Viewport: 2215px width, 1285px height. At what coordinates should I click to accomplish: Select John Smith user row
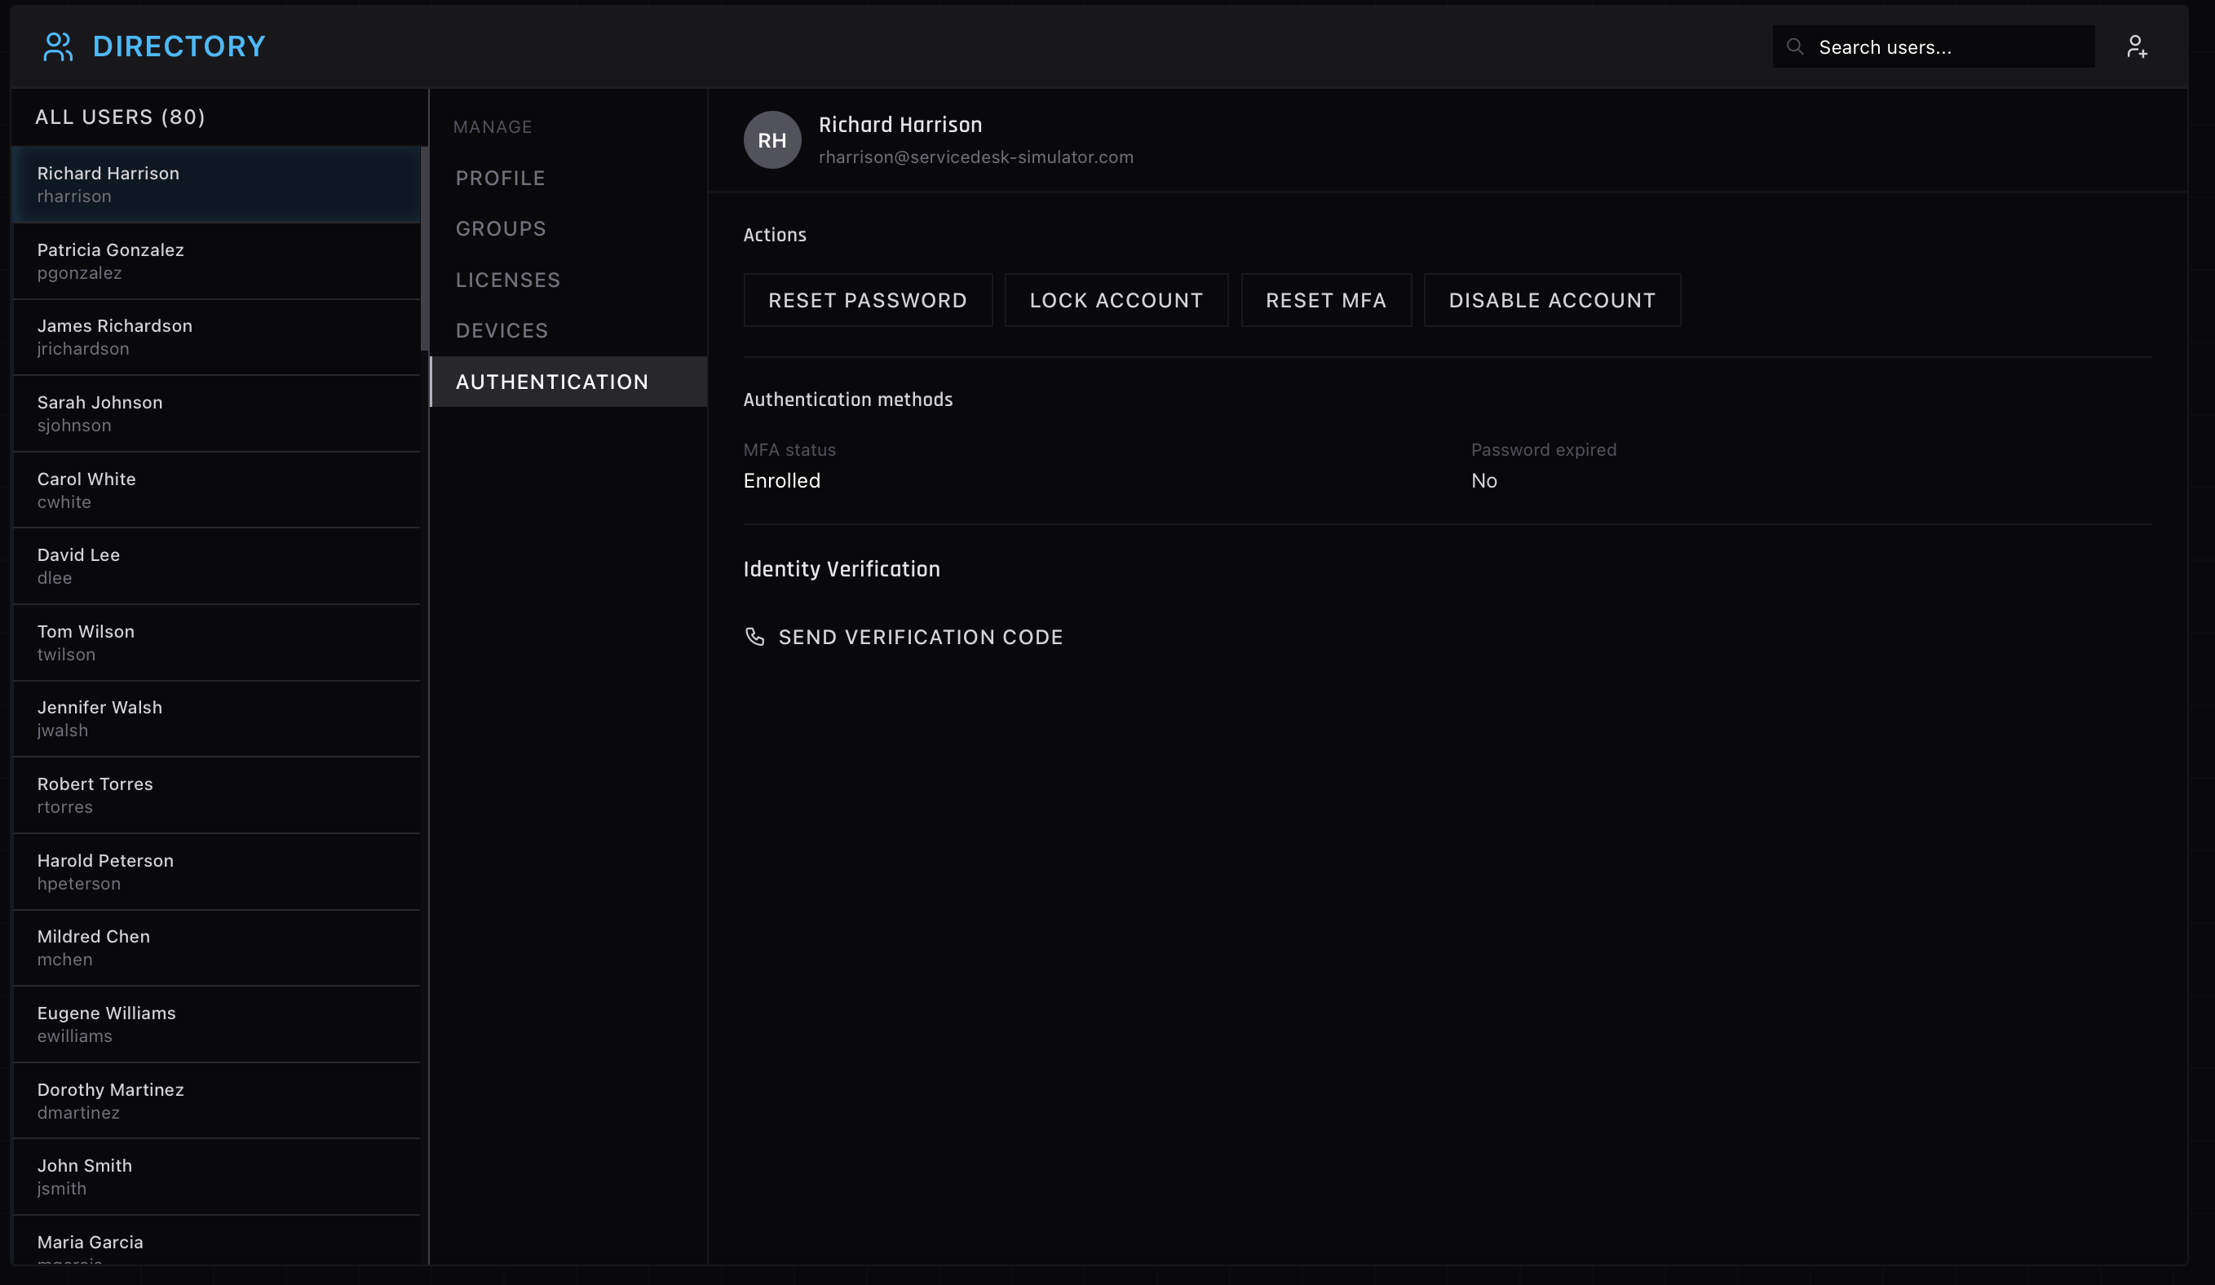(x=216, y=1177)
